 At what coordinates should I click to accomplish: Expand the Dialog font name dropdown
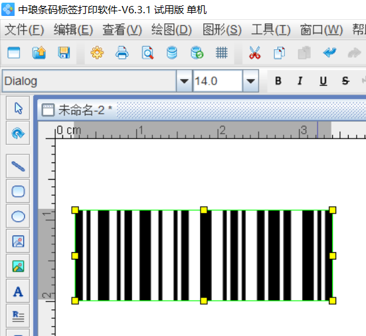(x=184, y=81)
